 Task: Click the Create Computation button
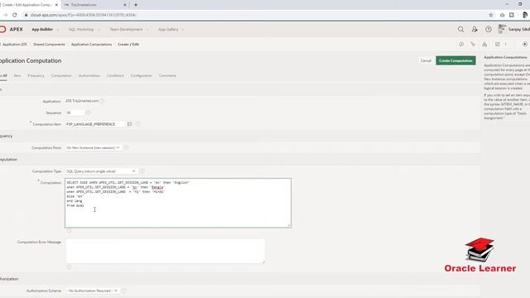click(x=455, y=60)
